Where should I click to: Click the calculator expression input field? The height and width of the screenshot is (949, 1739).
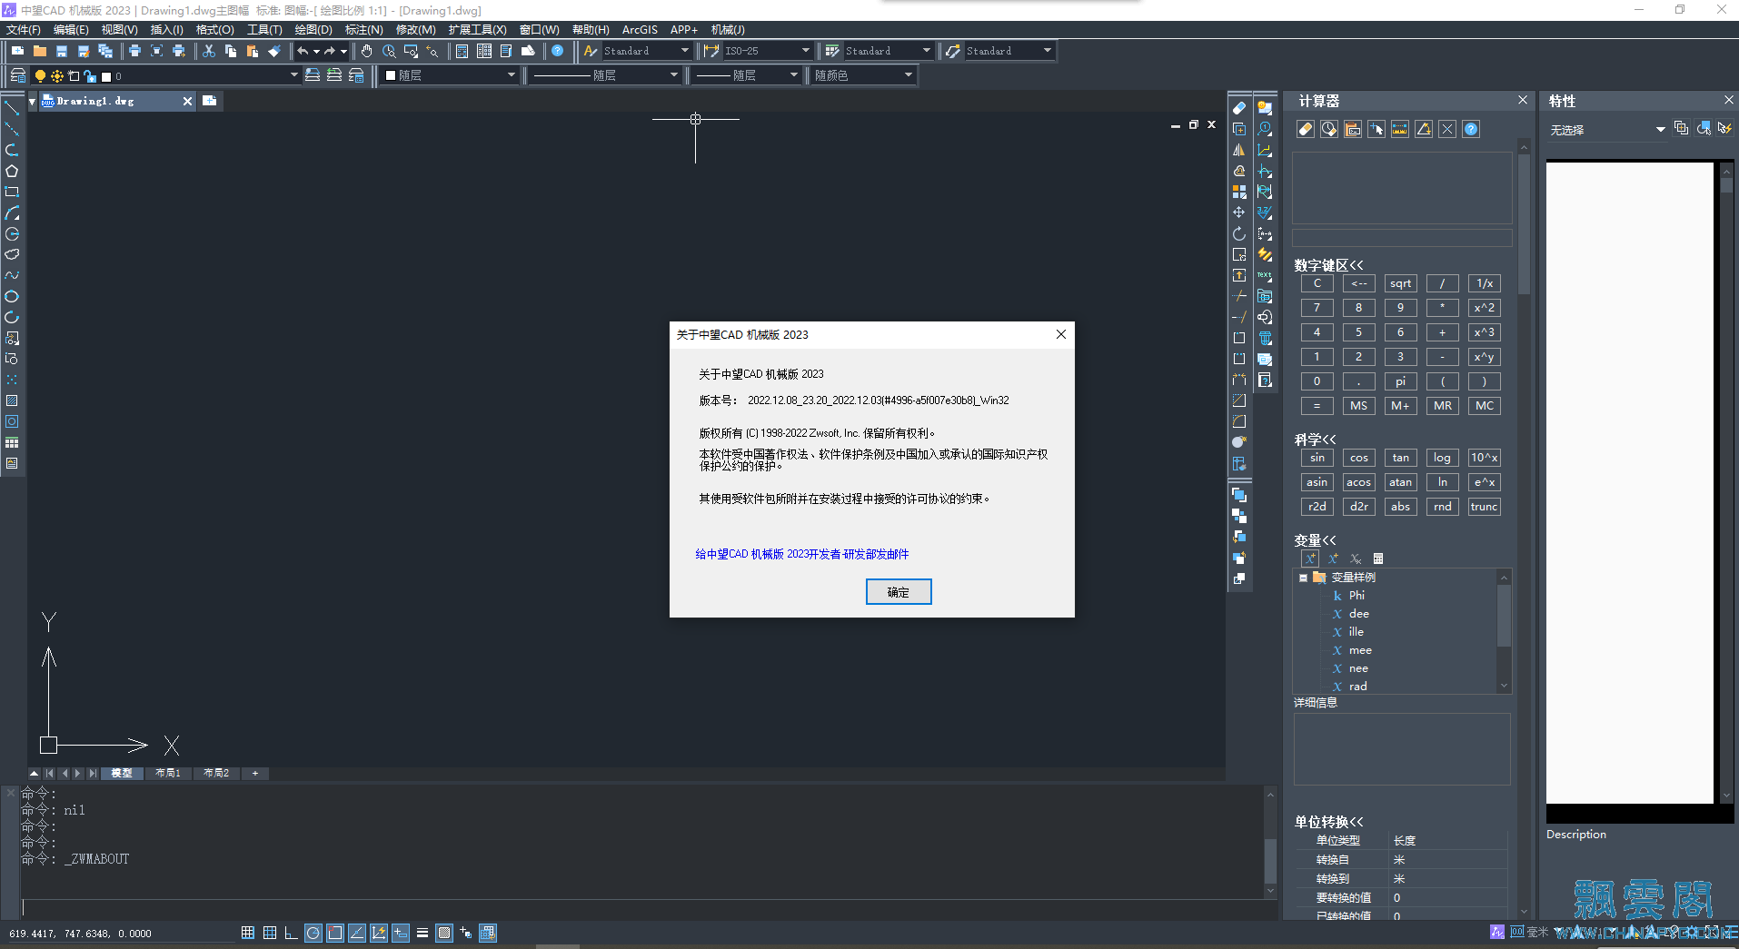tap(1402, 238)
